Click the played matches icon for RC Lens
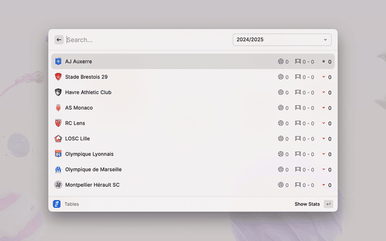Image resolution: width=386 pixels, height=241 pixels. click(280, 123)
